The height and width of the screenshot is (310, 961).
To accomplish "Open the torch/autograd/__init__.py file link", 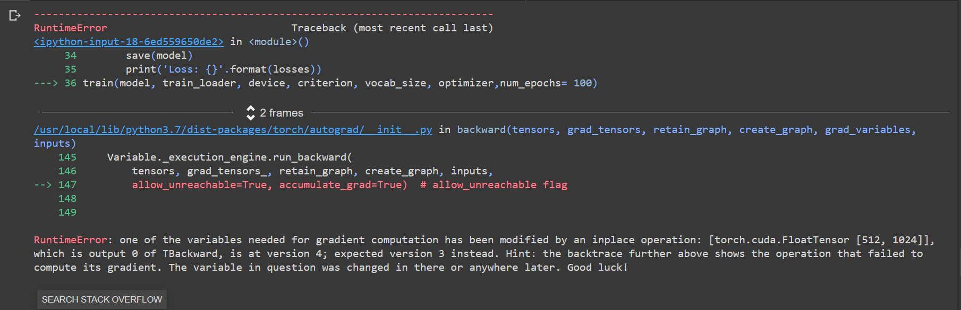I will click(233, 130).
